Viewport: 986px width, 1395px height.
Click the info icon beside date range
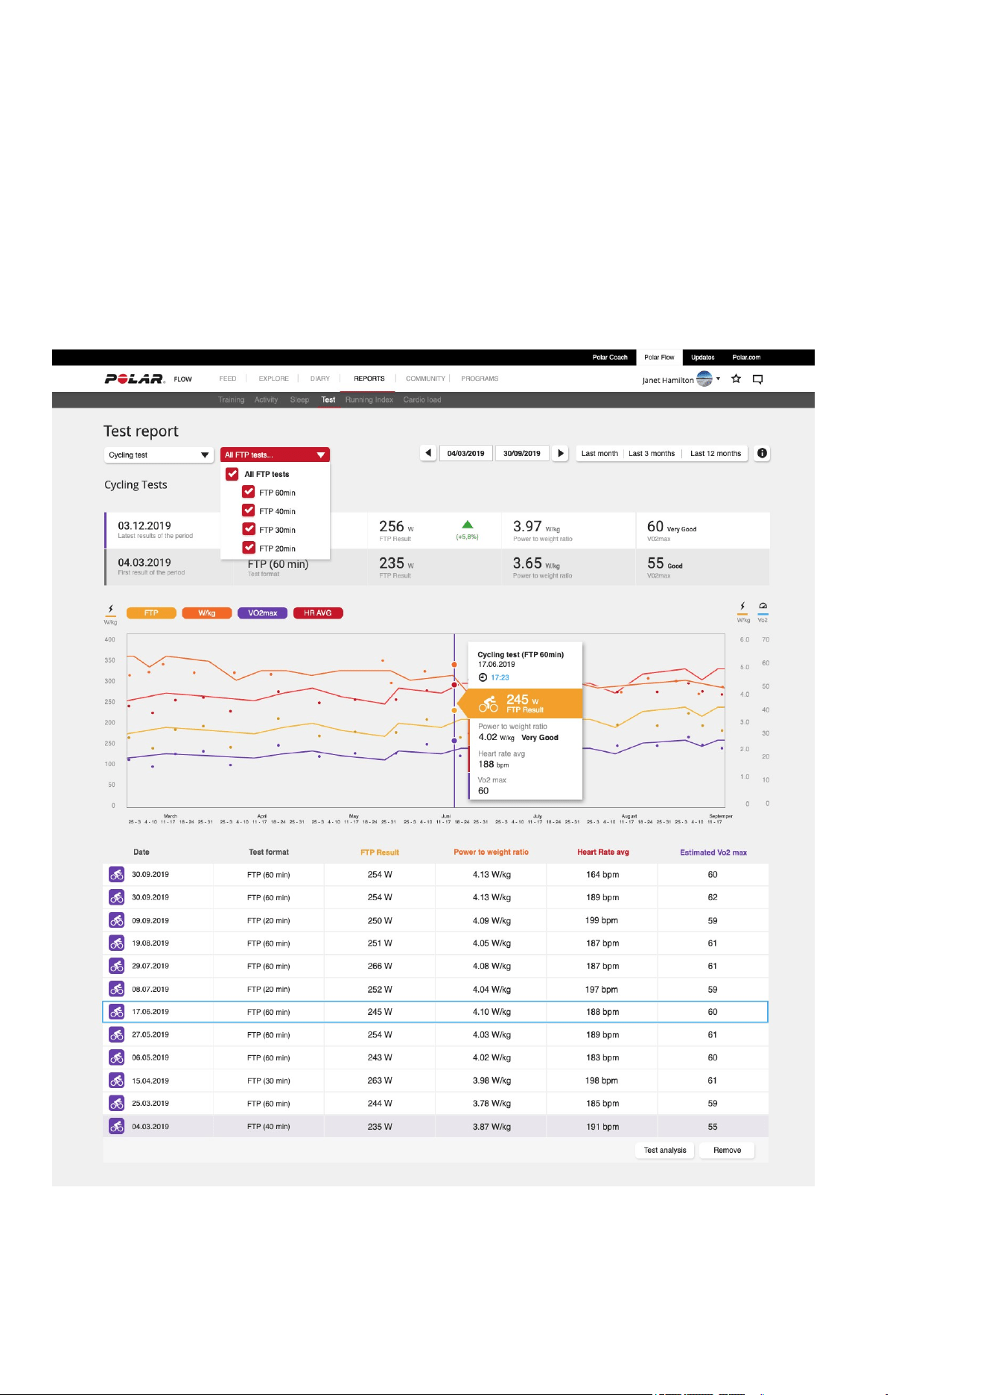[762, 453]
